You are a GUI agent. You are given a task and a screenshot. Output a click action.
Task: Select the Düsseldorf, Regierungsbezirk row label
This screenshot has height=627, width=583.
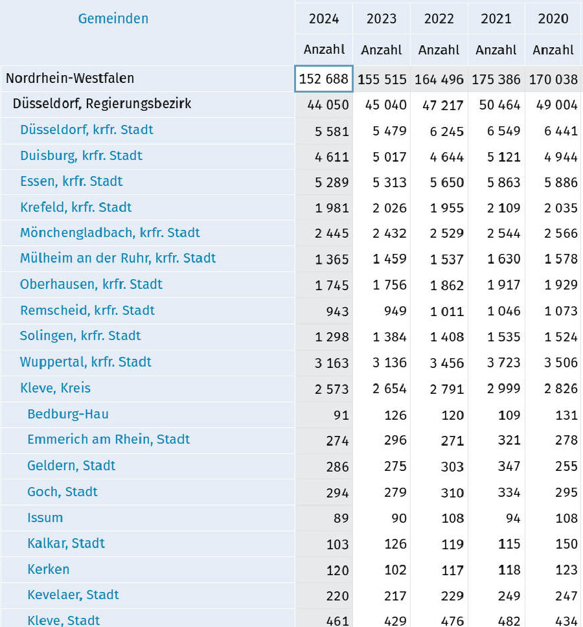(x=102, y=104)
